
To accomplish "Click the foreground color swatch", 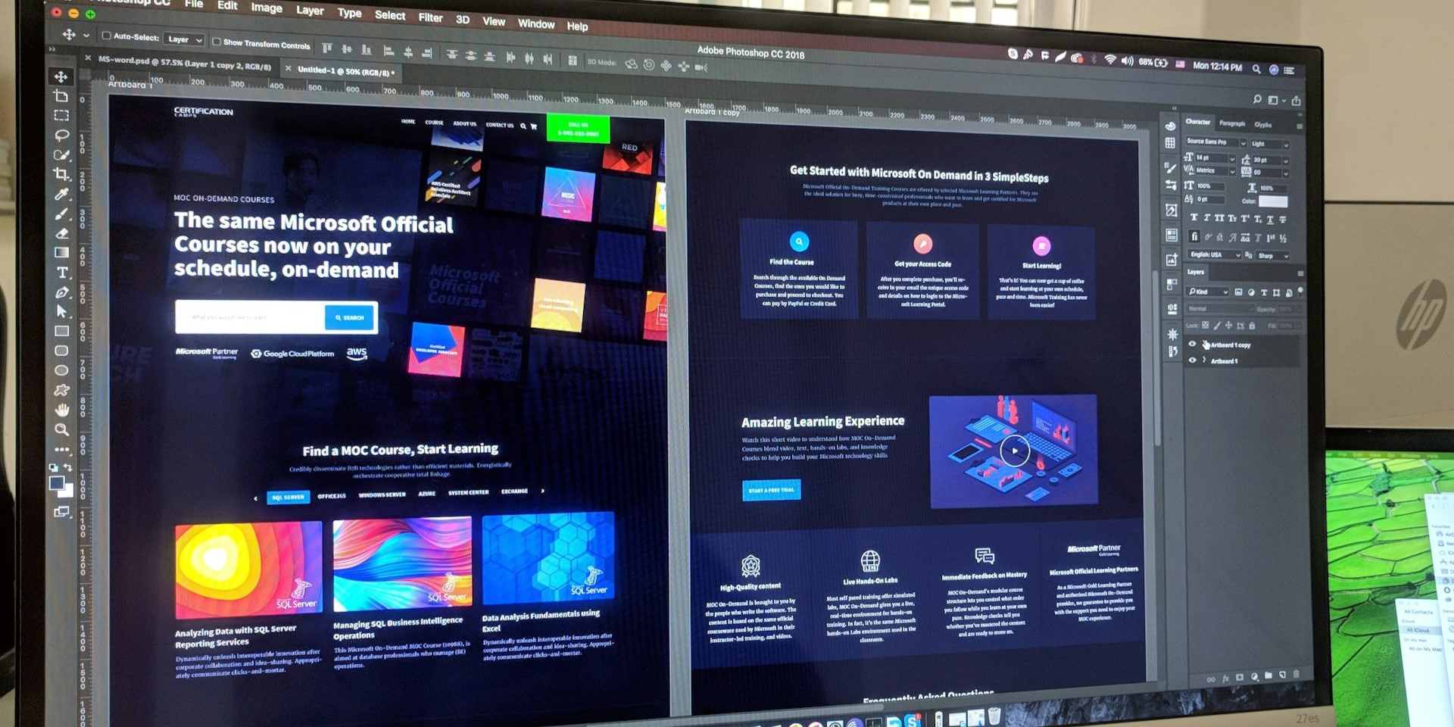I will [x=56, y=483].
